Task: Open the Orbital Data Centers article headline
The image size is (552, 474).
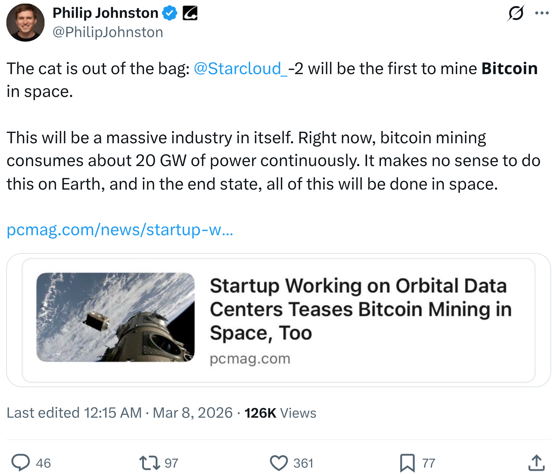Action: pos(360,309)
